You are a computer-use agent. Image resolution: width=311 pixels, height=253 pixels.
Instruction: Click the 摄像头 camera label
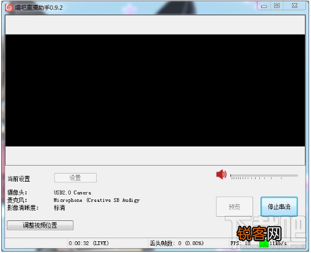click(x=17, y=193)
